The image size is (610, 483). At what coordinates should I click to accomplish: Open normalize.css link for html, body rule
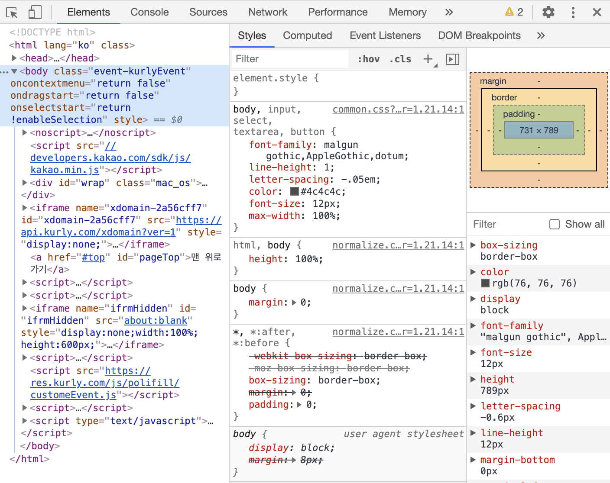pyautogui.click(x=398, y=245)
